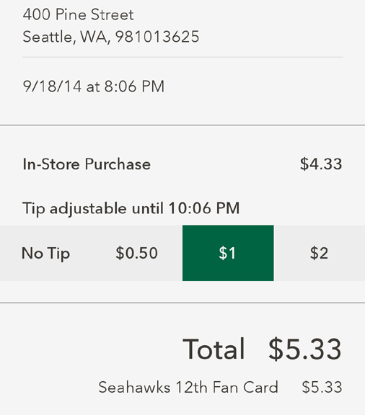Tap the 9/18/14 transaction date
Screen dimensions: 365x415
point(52,86)
